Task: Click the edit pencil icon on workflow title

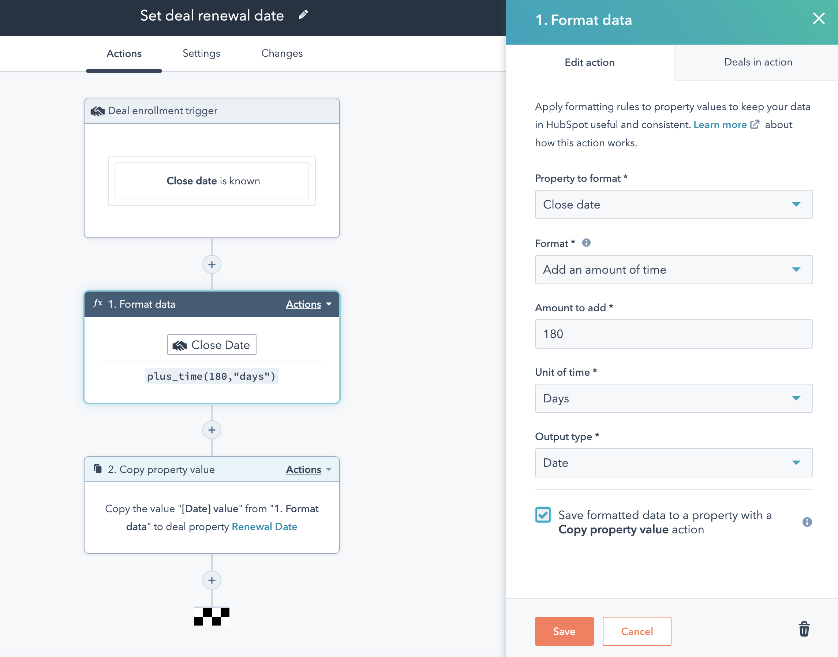Action: [x=304, y=17]
